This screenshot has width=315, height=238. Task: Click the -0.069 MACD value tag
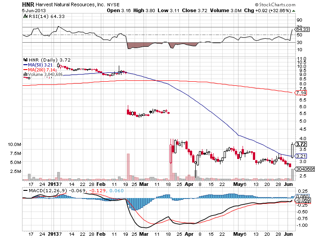[303, 200]
